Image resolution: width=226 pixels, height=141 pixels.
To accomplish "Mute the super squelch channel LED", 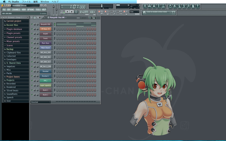I will (32, 85).
